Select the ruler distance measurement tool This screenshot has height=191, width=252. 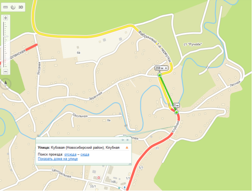click(x=5, y=7)
